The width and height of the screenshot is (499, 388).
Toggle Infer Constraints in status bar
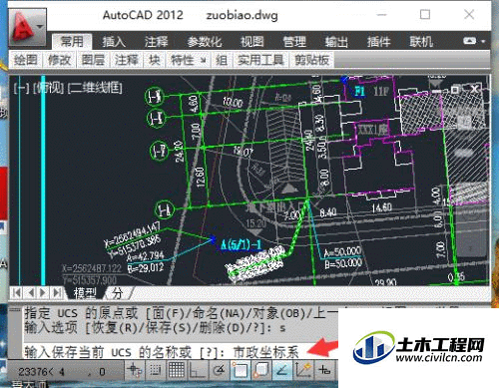135,370
